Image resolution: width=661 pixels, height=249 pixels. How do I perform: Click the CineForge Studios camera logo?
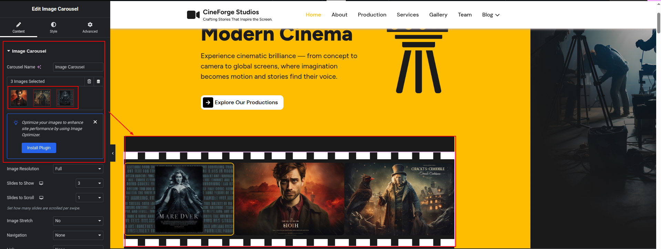click(193, 15)
